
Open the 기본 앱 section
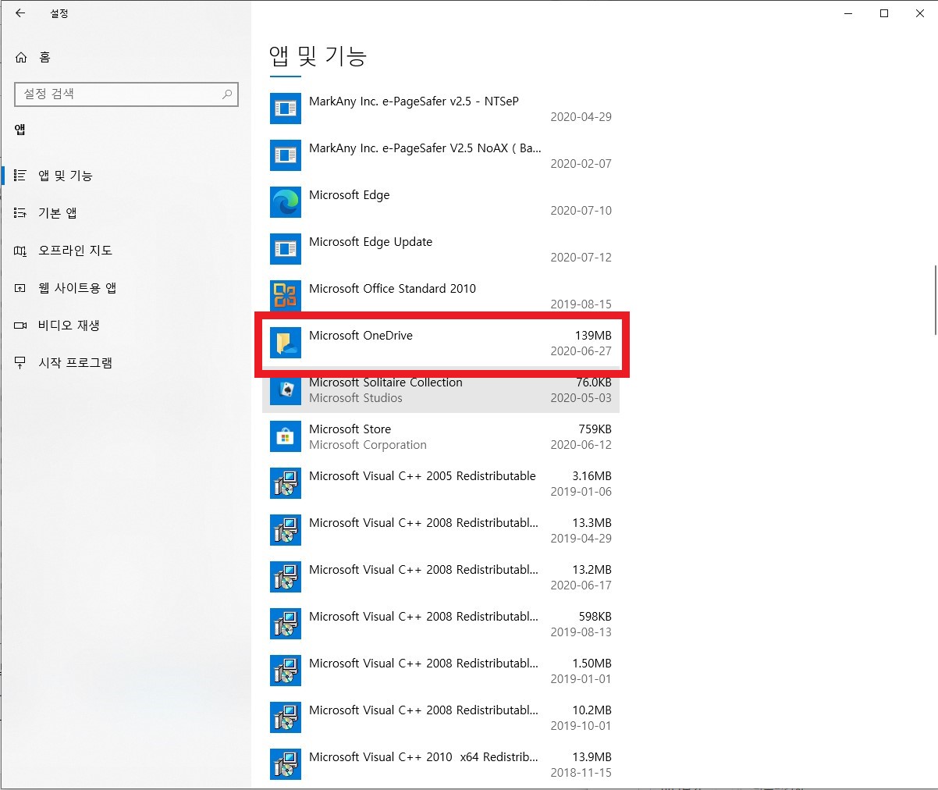coord(125,213)
